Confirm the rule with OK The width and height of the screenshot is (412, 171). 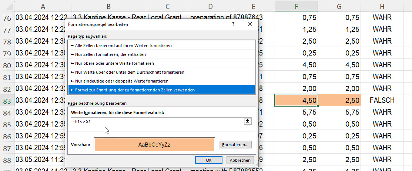208,160
